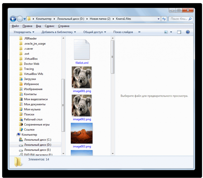The width and height of the screenshot is (203, 178).
Task: Click Новая папка (2) in the breadcrumb
Action: (x=100, y=19)
